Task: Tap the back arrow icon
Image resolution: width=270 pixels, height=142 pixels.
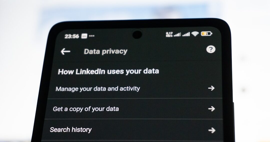Action: coord(65,52)
